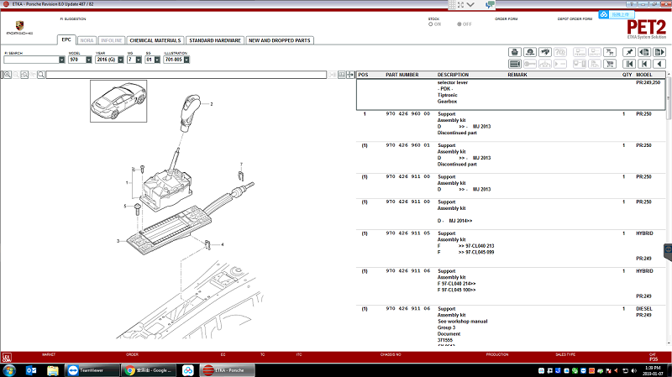Select part number 970 426 960 01
The width and height of the screenshot is (672, 377).
pos(407,145)
